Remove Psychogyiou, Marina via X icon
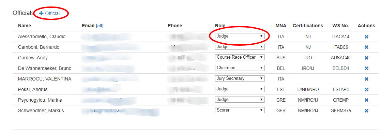This screenshot has width=381, height=132. (x=366, y=100)
